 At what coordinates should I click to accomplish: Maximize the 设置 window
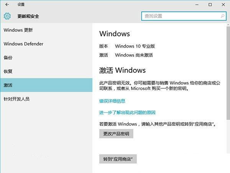click(x=210, y=5)
